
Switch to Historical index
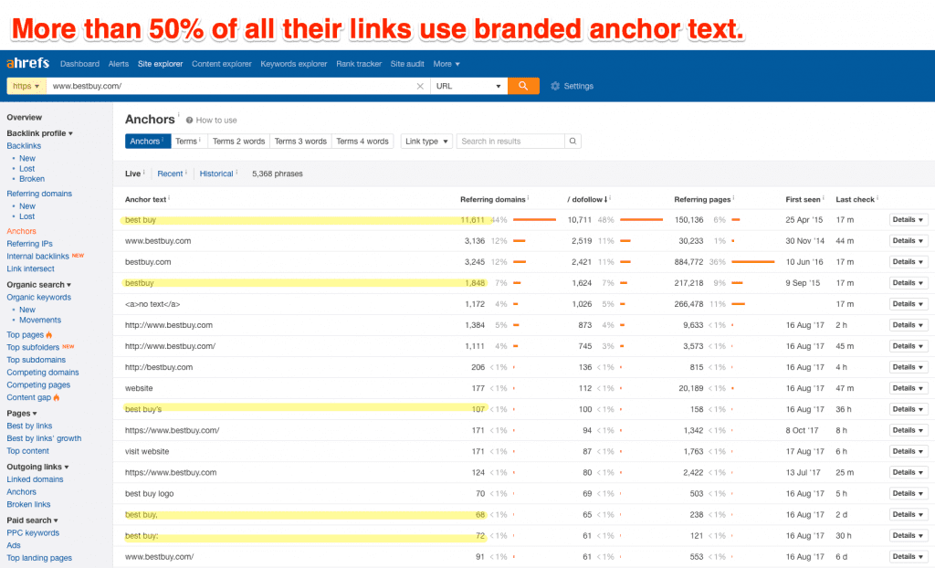pos(215,174)
